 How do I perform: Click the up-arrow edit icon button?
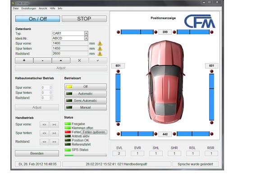tap(61, 60)
